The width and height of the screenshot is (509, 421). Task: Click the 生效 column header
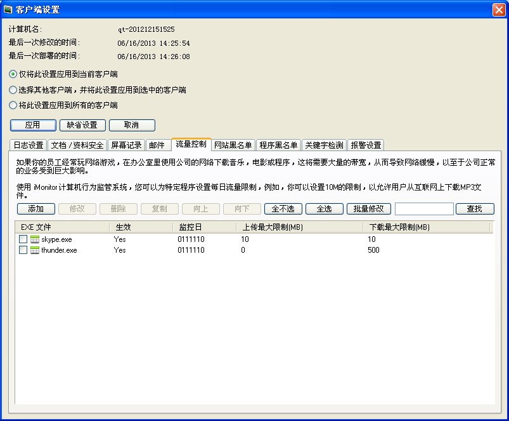coord(141,227)
